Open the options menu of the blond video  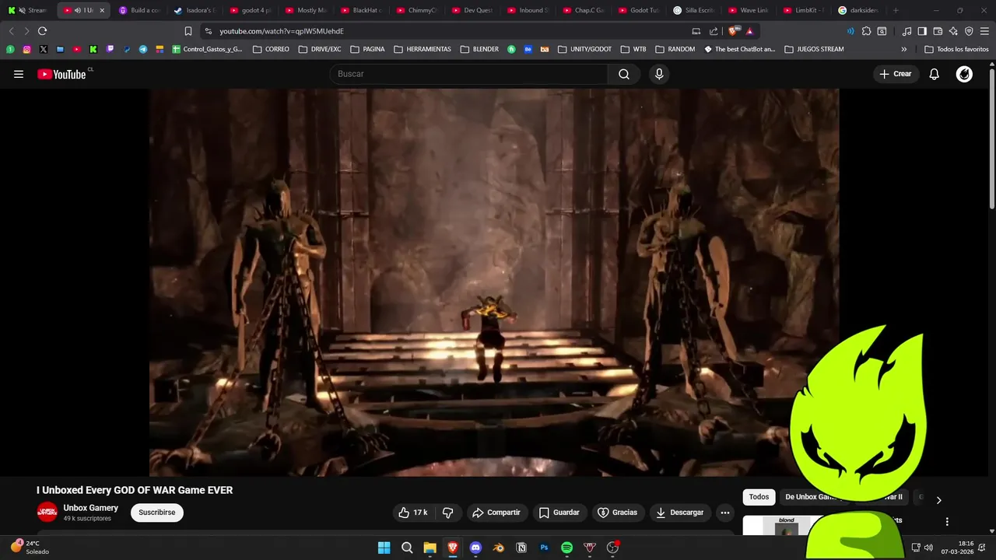[x=947, y=522]
